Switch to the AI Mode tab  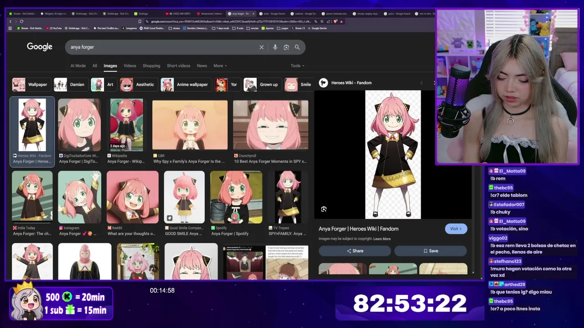(78, 66)
